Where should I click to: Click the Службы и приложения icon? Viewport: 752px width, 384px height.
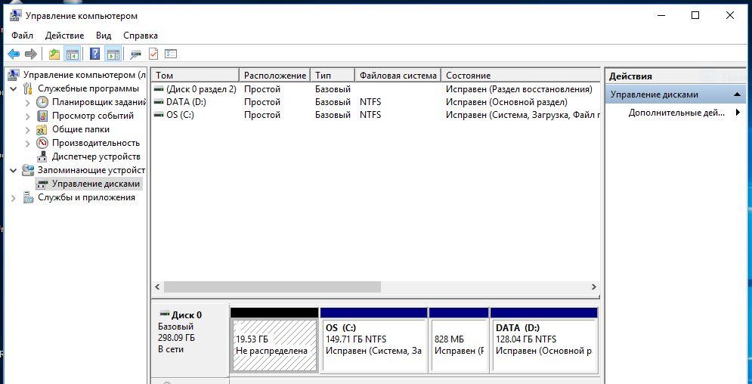tap(28, 197)
